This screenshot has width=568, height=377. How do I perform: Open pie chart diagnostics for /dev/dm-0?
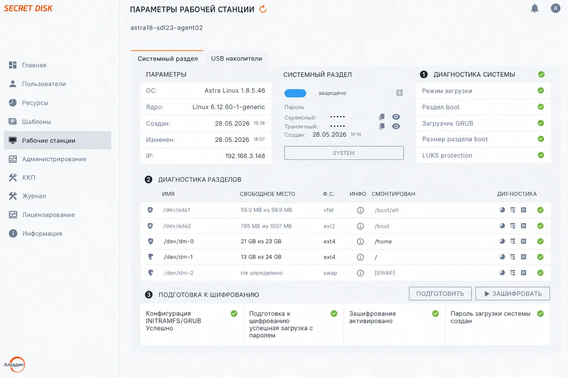[x=502, y=241]
